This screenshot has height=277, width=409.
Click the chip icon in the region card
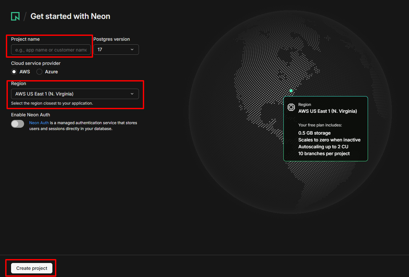point(291,107)
